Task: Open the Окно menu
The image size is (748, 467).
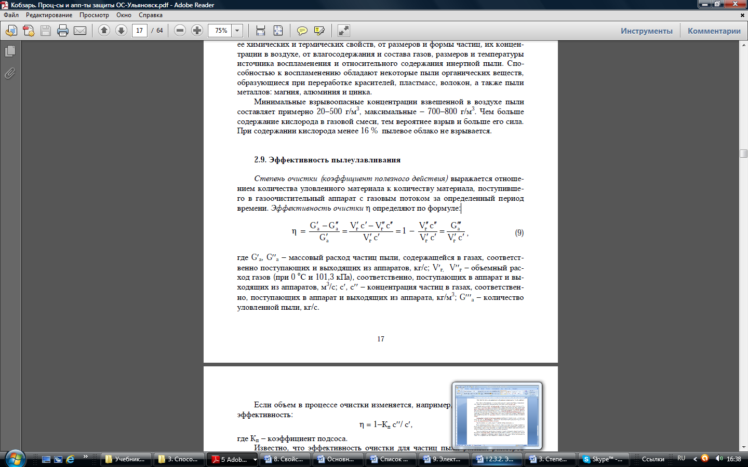Action: click(124, 15)
